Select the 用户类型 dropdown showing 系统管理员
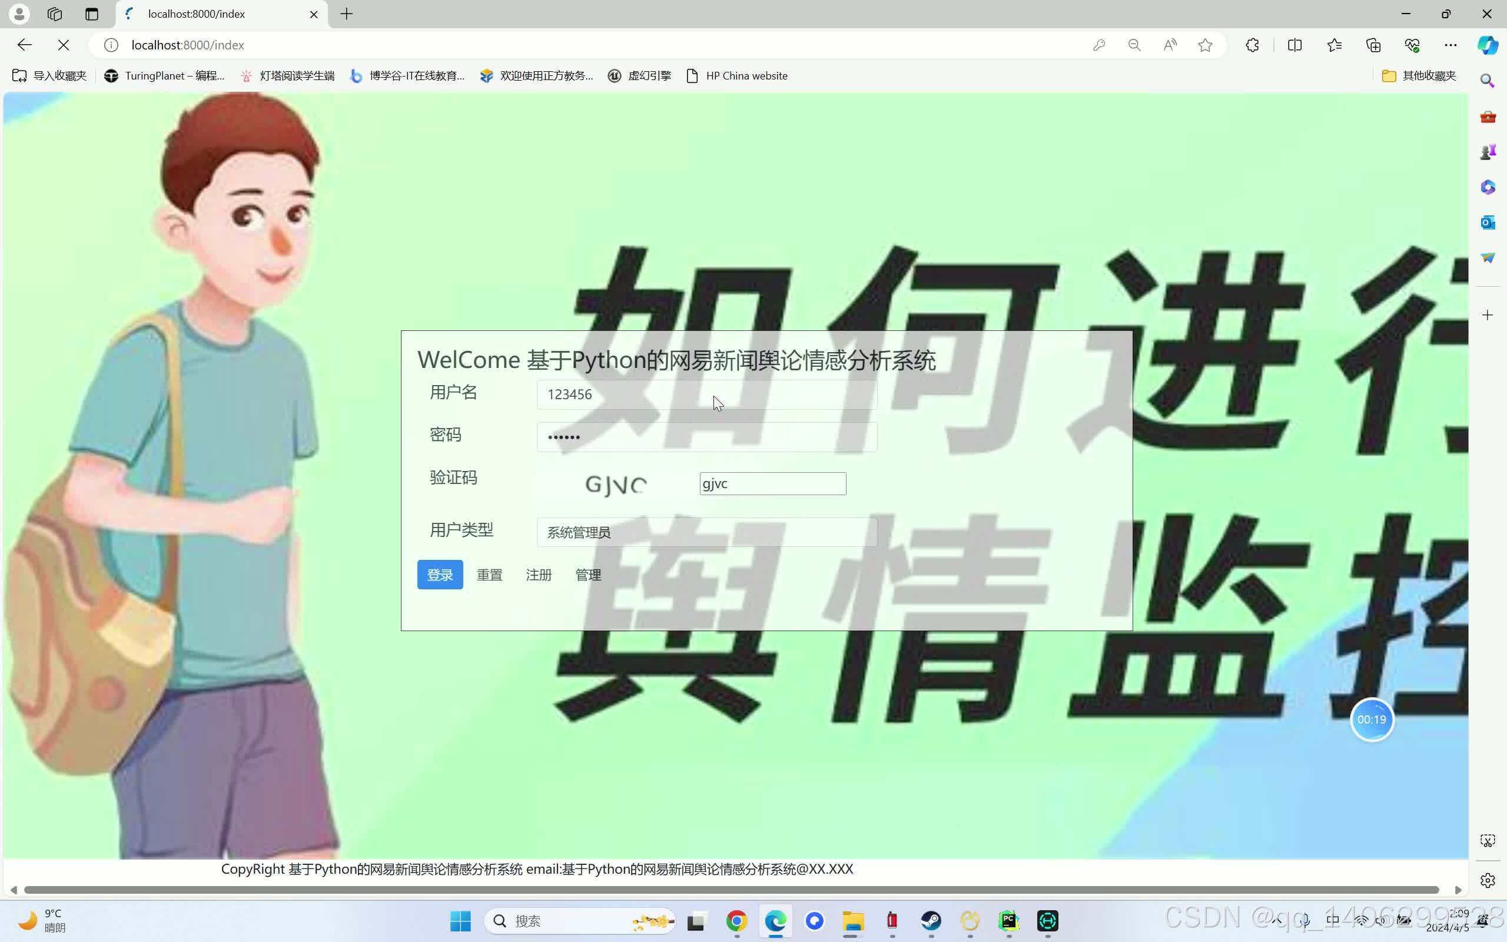The image size is (1507, 942). (707, 532)
